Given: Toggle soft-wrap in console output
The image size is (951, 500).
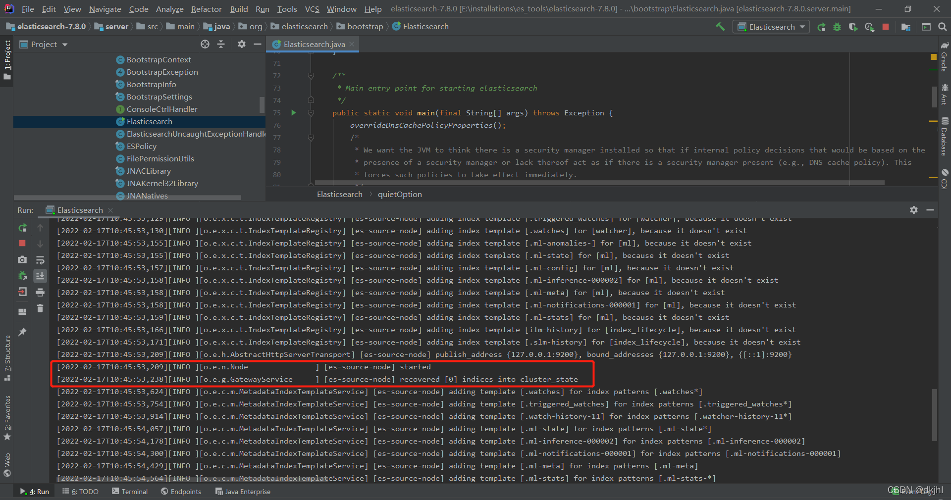Looking at the screenshot, I should click(40, 259).
